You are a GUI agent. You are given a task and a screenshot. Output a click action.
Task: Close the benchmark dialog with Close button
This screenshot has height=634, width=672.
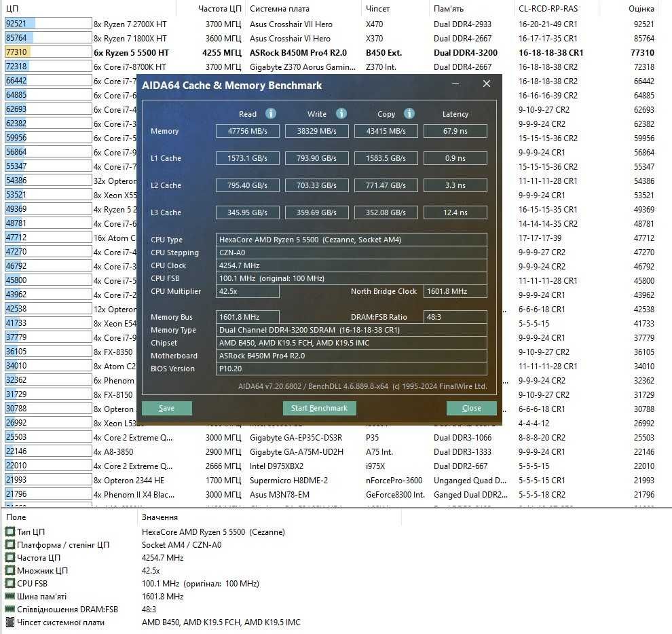472,408
